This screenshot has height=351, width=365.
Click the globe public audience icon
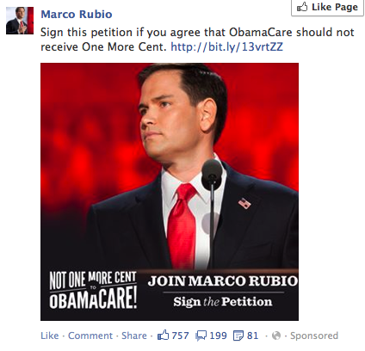coord(276,336)
